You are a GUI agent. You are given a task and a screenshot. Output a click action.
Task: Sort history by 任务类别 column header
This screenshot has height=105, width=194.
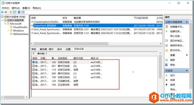(63, 58)
